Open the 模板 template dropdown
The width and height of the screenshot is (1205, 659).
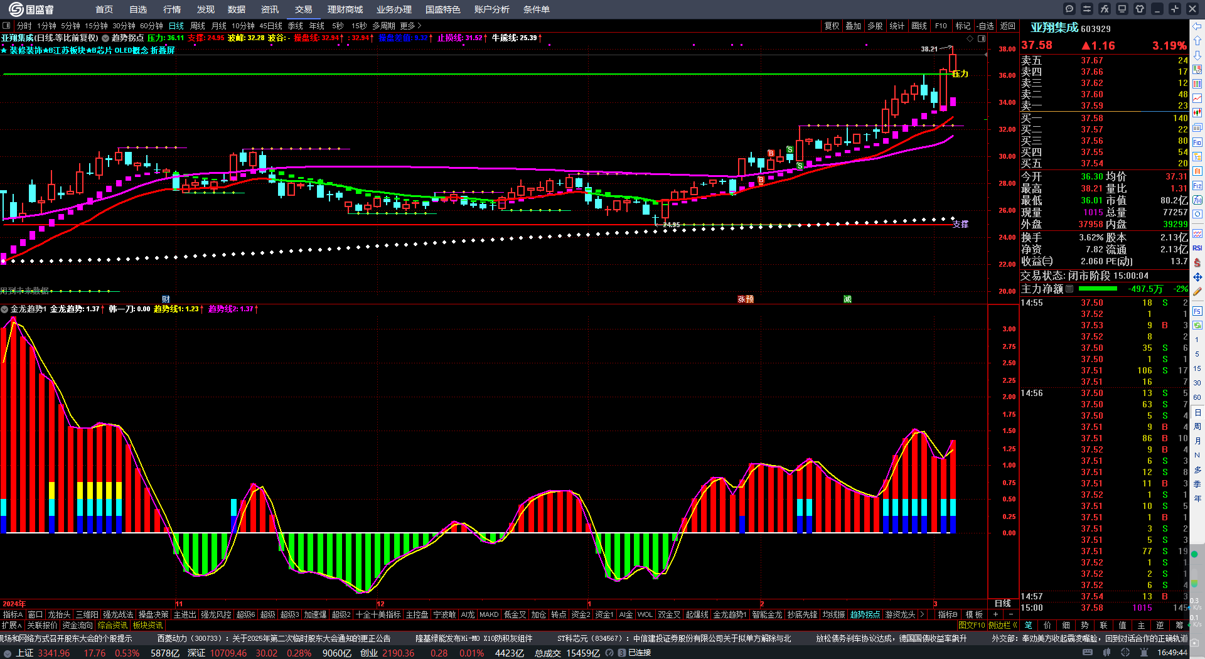974,614
